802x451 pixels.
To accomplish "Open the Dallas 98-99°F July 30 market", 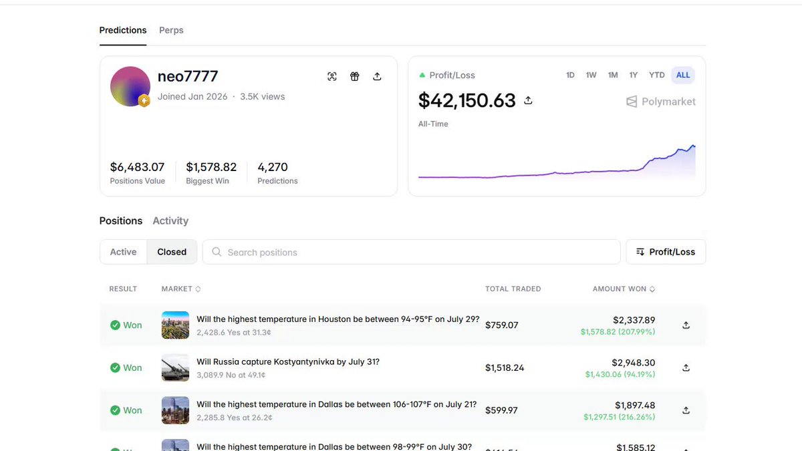I will point(334,446).
